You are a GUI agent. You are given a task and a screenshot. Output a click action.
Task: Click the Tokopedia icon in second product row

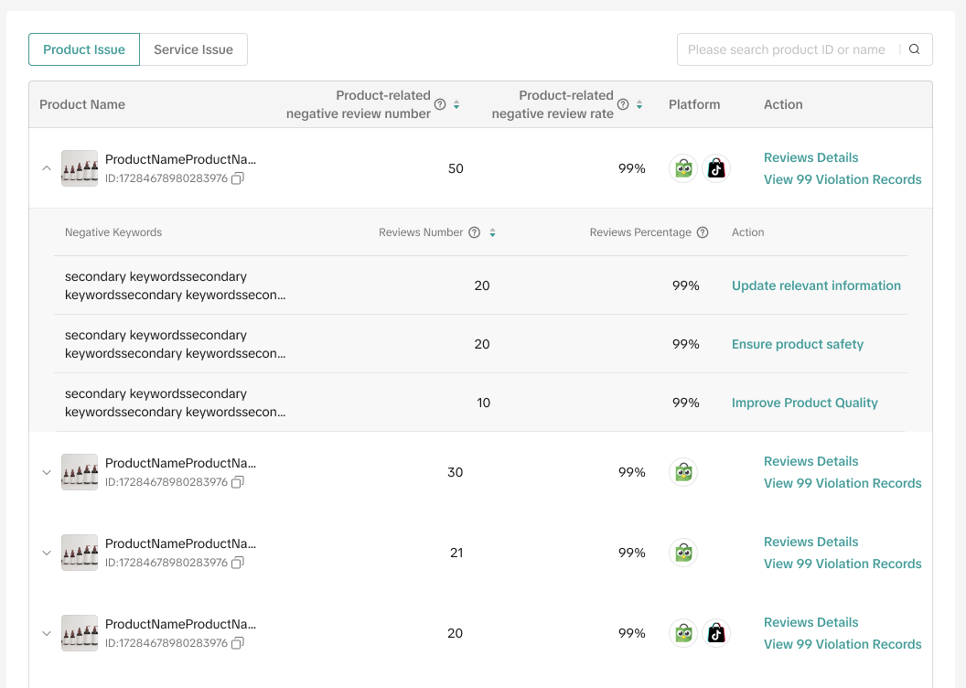click(x=683, y=472)
